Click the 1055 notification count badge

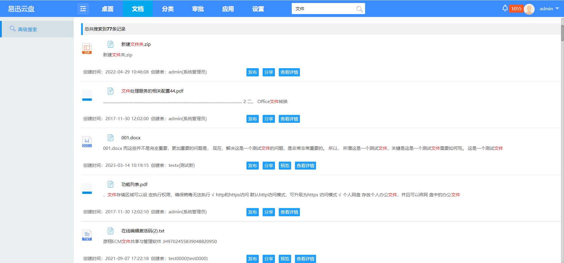(x=516, y=9)
